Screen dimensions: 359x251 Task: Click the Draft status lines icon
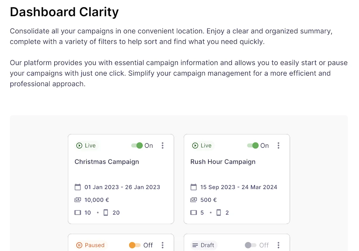click(196, 245)
